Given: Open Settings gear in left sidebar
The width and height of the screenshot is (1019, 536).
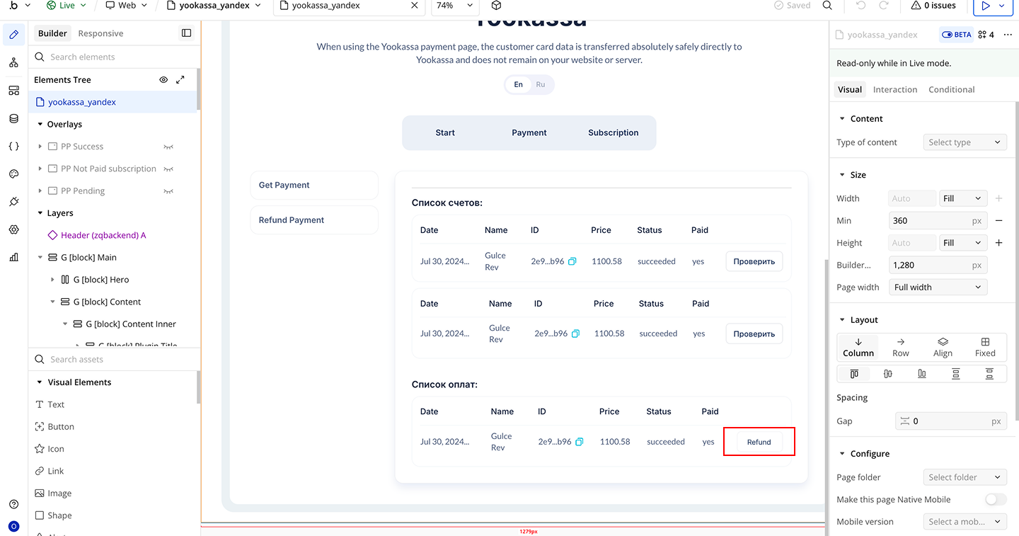Looking at the screenshot, I should [x=13, y=229].
